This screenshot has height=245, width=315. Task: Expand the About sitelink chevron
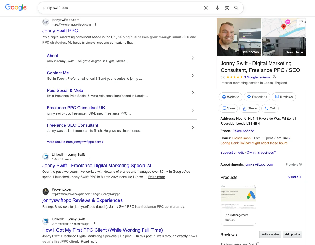coord(193,58)
